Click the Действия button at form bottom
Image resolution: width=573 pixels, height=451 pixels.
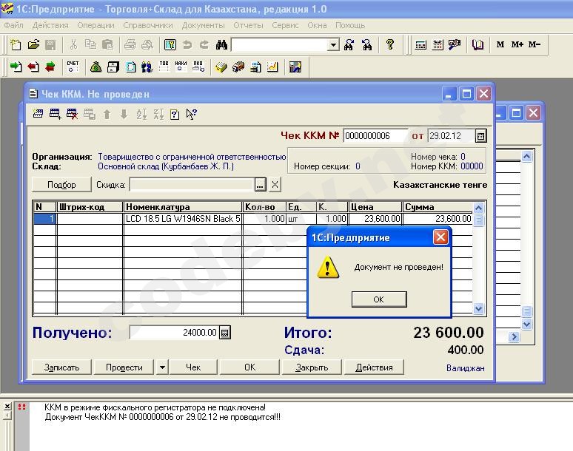(x=374, y=367)
